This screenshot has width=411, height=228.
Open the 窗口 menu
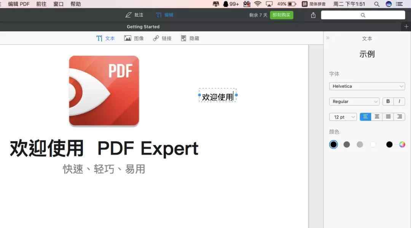(59, 4)
